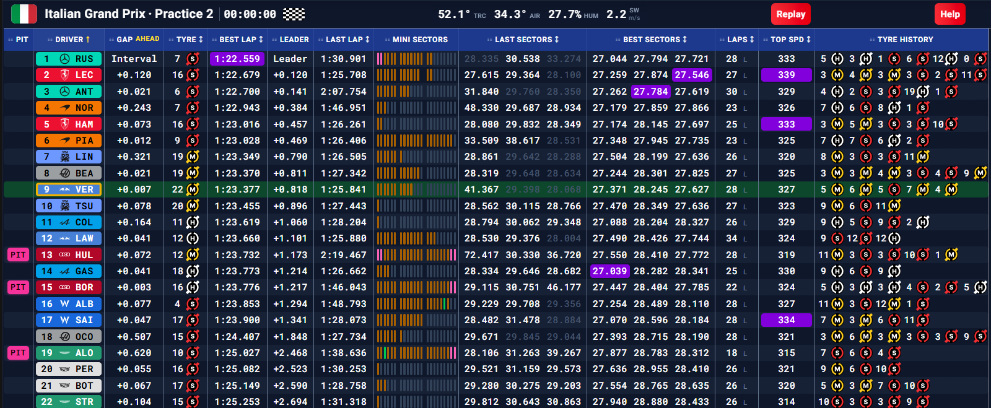
Task: Click soft tyre icon in RUS row
Action: point(193,59)
